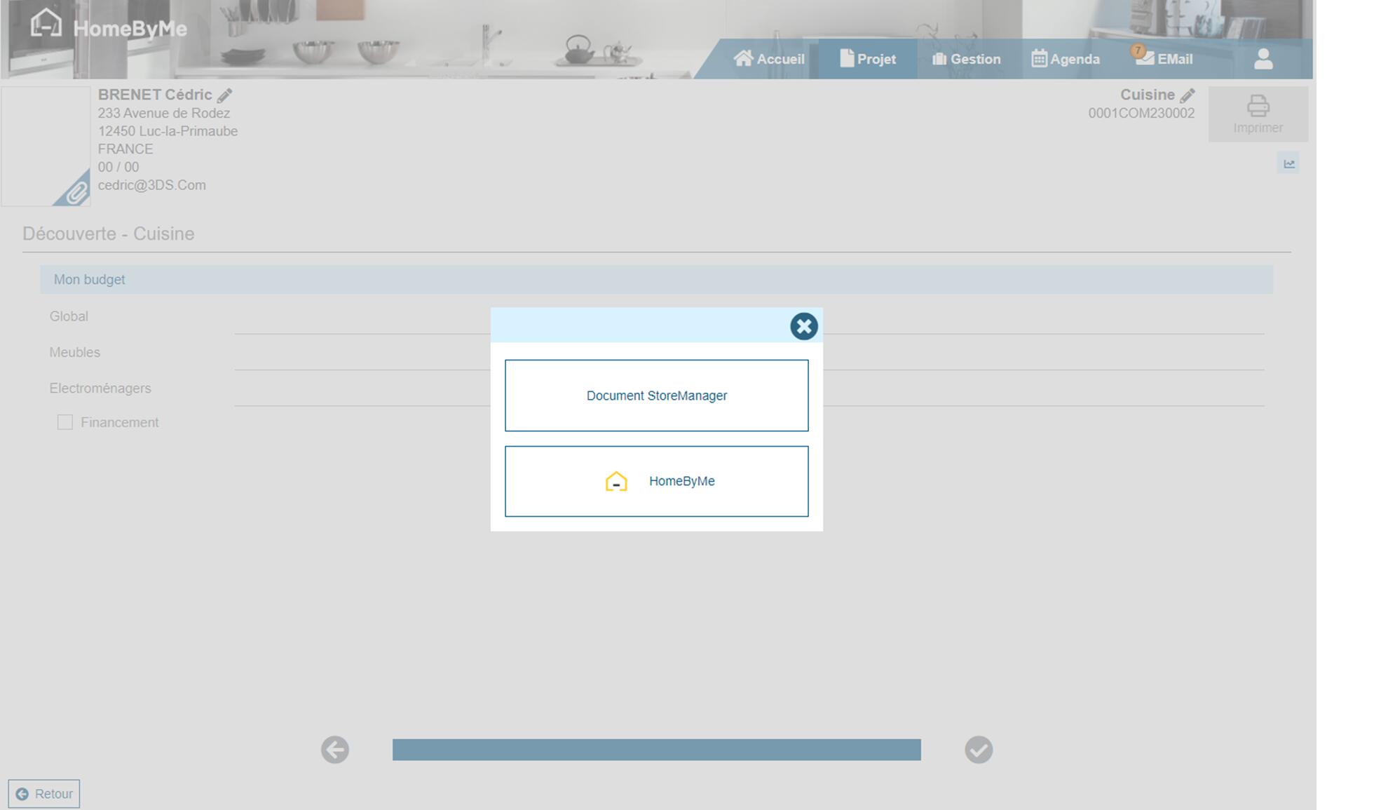Select the HomeByMe option in dialog
The image size is (1388, 810).
tap(656, 481)
